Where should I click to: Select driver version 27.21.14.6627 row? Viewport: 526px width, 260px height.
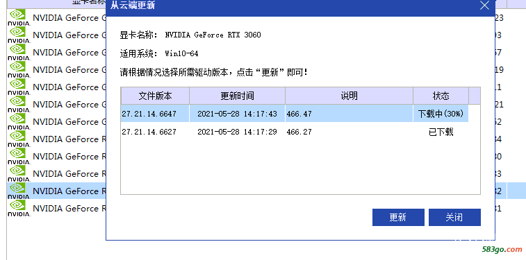(295, 132)
